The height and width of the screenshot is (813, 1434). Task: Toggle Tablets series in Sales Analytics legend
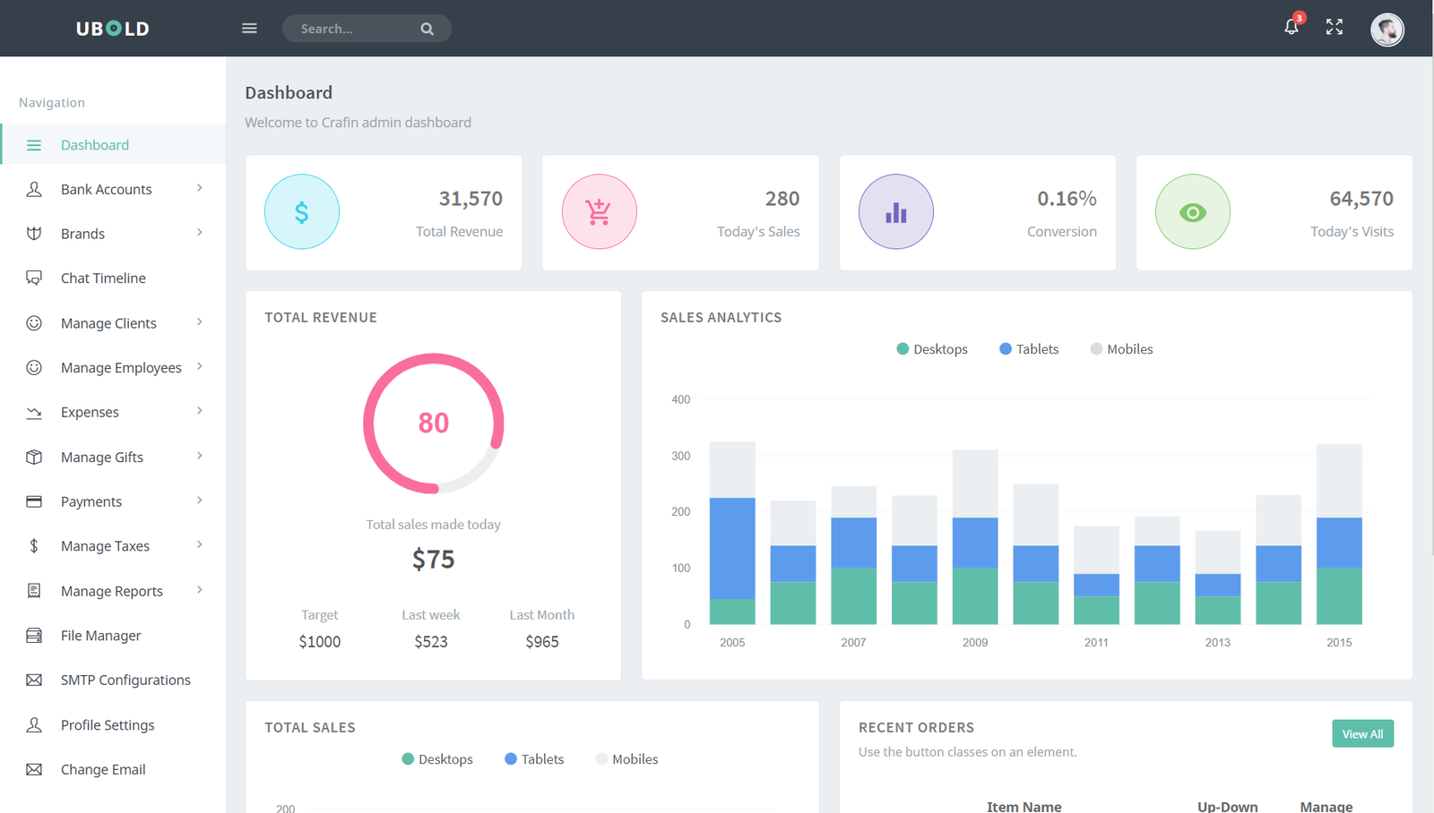coord(1029,349)
